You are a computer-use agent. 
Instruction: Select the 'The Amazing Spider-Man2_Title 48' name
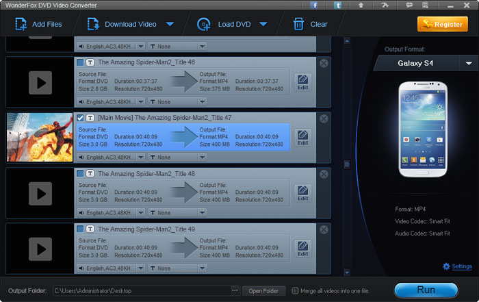(146, 174)
